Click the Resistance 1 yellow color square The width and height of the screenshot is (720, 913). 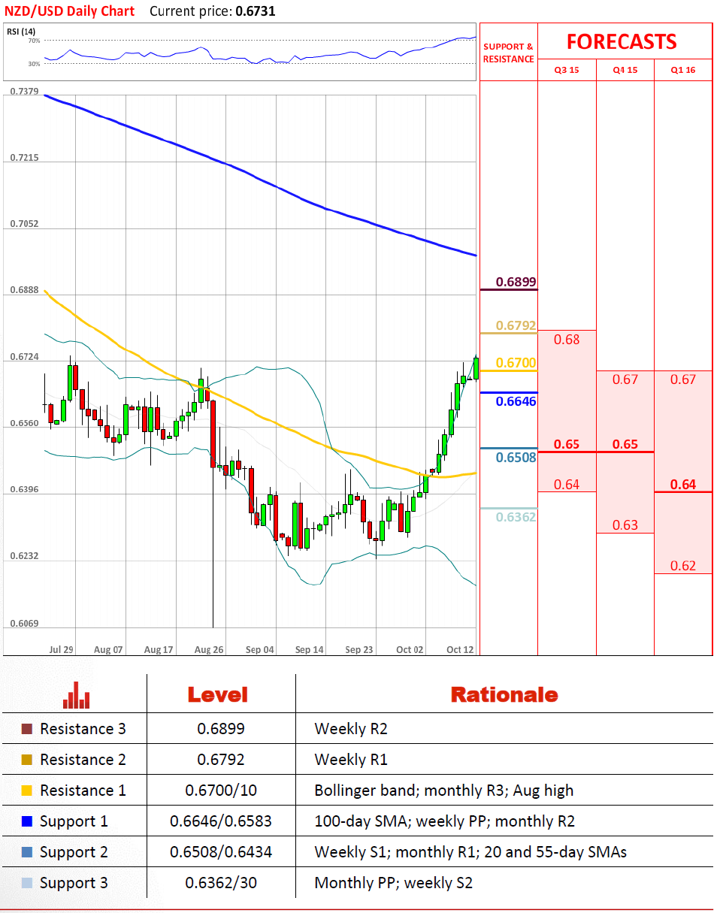(x=27, y=791)
